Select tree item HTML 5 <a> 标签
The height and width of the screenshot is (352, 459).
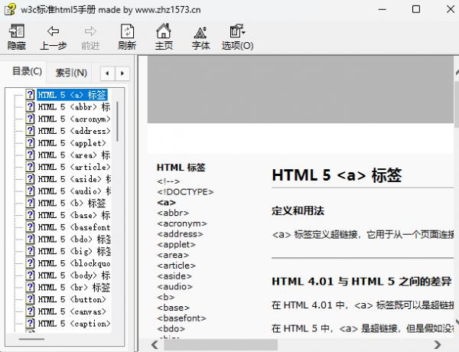click(72, 95)
